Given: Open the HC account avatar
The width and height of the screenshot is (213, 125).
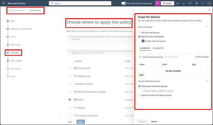Looking at the screenshot, I should [x=209, y=3].
